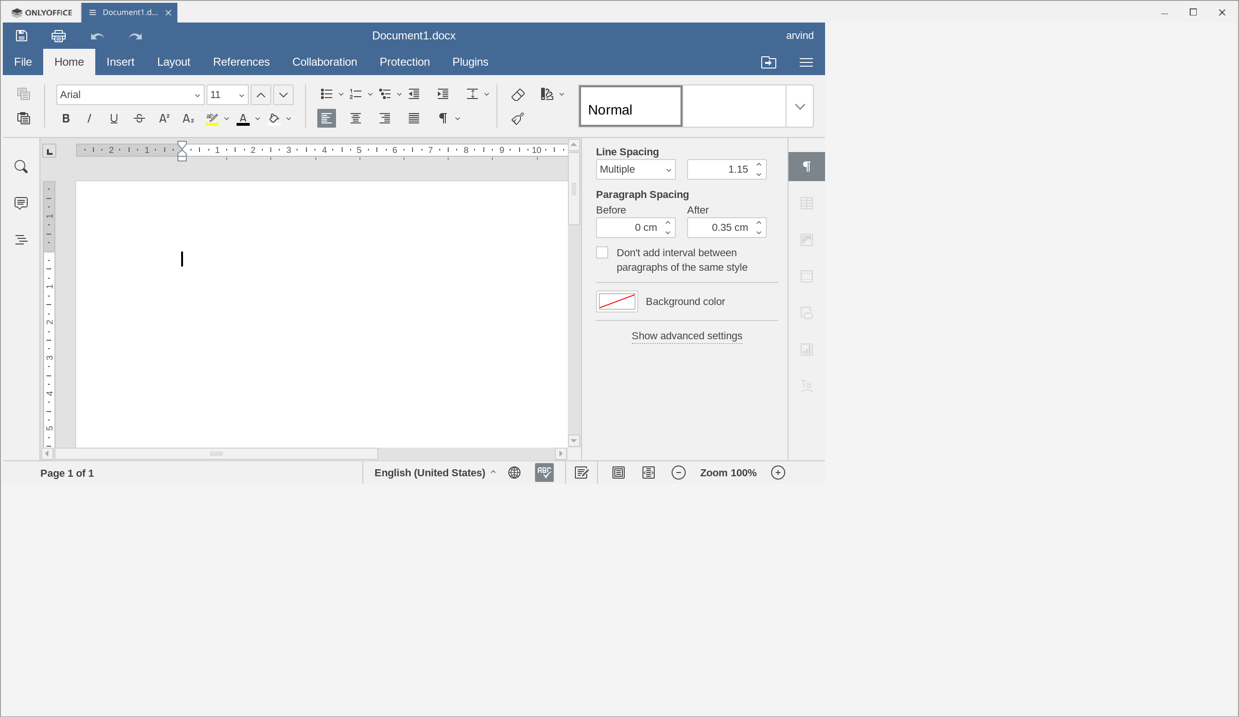Open the Track changes status bar icon
The image size is (1239, 717).
(x=581, y=473)
